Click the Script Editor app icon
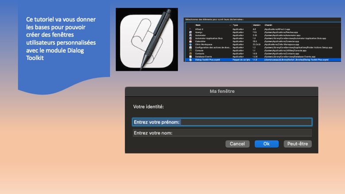This screenshot has width=345, height=194. click(x=146, y=39)
